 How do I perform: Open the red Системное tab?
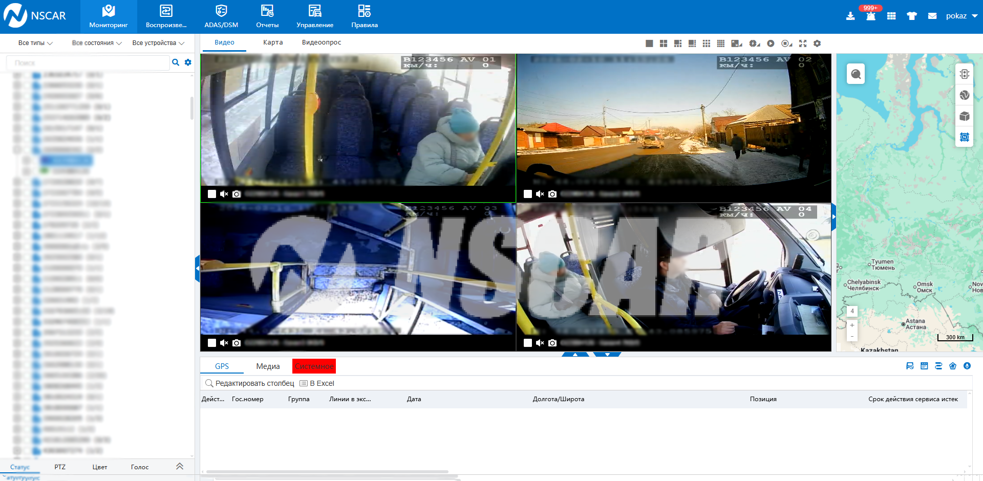(x=314, y=366)
